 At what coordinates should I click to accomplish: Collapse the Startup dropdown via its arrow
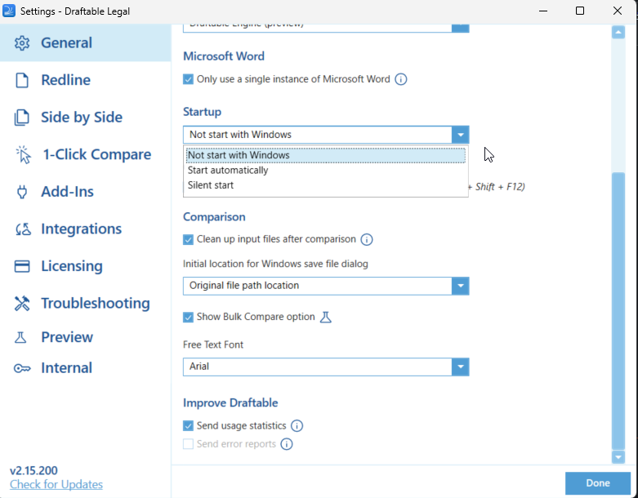point(460,135)
